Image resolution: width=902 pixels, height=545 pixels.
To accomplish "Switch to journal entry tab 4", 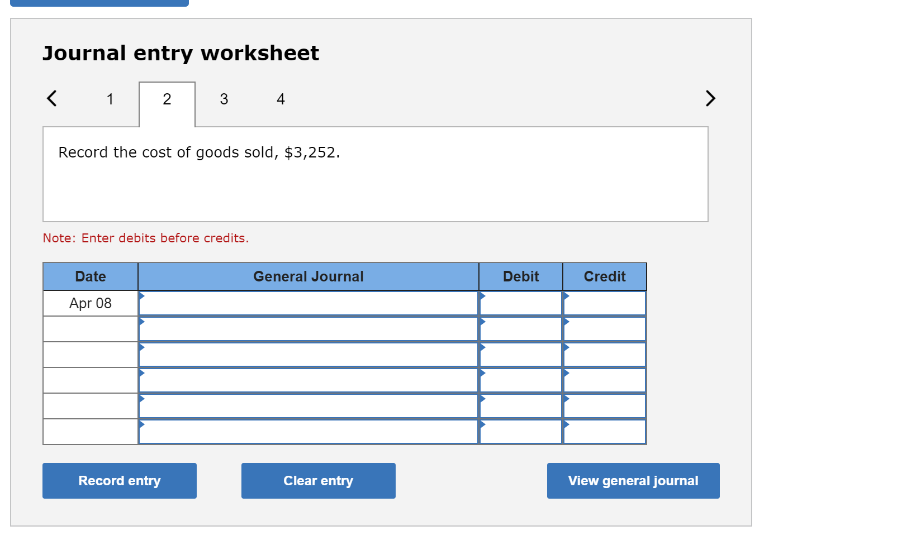I will point(281,99).
